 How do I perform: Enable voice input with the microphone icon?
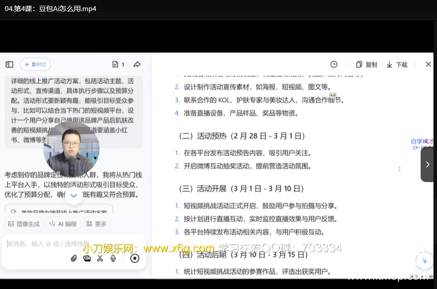(x=113, y=259)
